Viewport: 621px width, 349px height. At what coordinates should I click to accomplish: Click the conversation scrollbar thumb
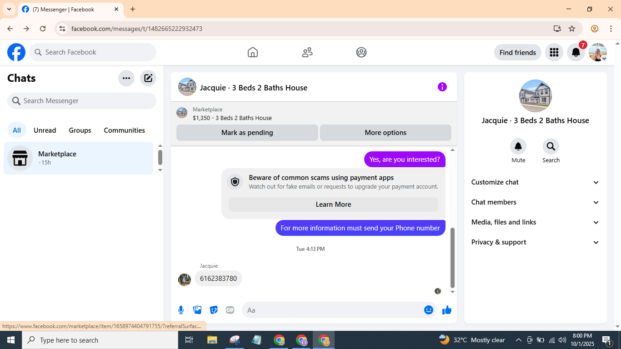click(x=452, y=258)
